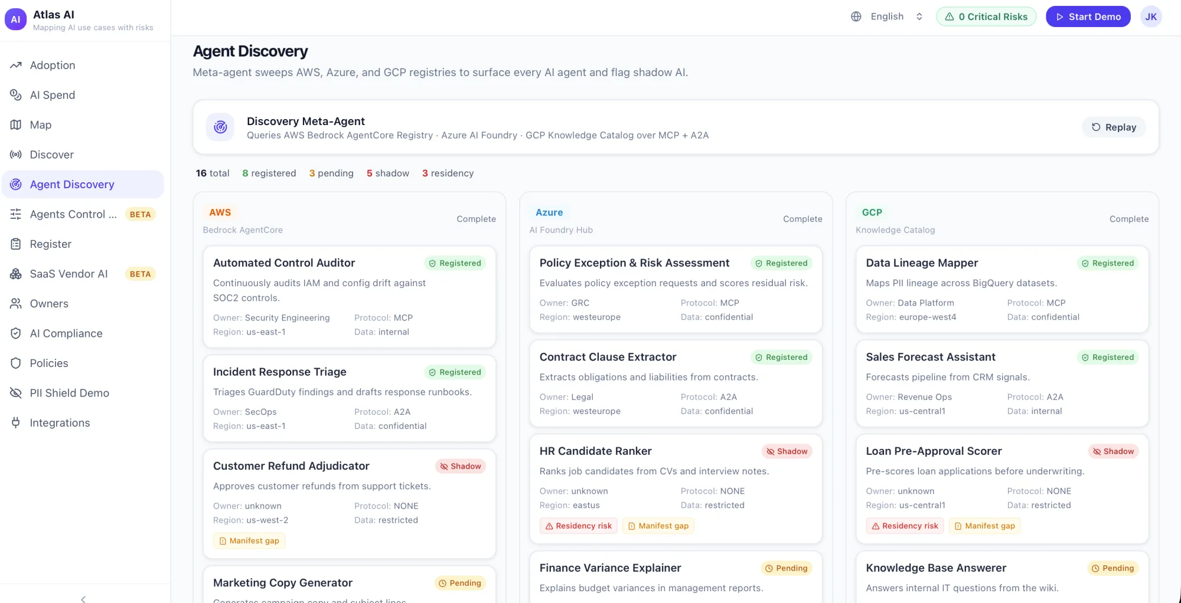Click Manifest gap tag on HR Candidate Ranker

[x=658, y=526]
